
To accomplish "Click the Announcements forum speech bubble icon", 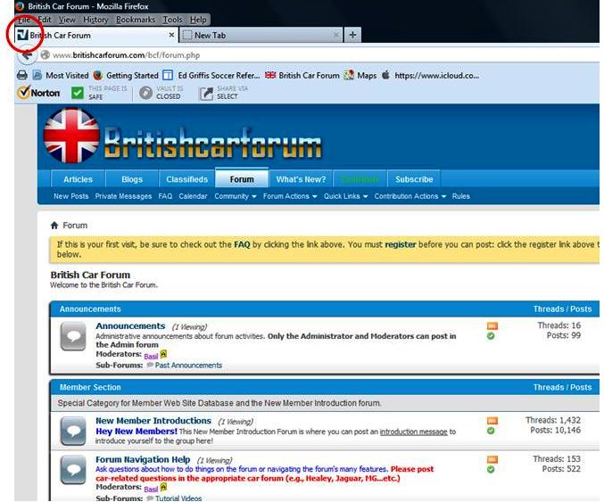I will click(x=73, y=335).
